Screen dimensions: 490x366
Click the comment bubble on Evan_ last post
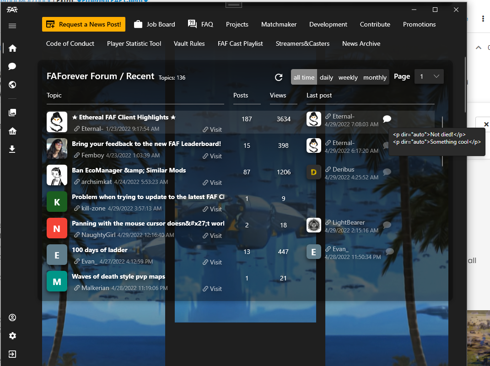tap(389, 251)
